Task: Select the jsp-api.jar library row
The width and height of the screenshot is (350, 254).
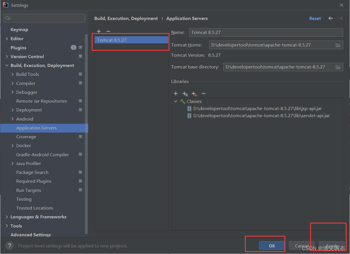Action: click(x=258, y=109)
